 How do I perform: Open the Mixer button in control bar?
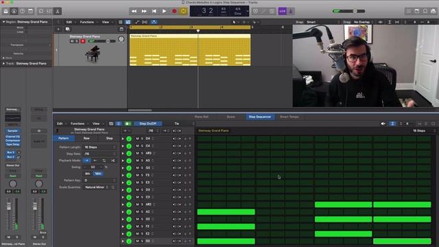(x=49, y=11)
